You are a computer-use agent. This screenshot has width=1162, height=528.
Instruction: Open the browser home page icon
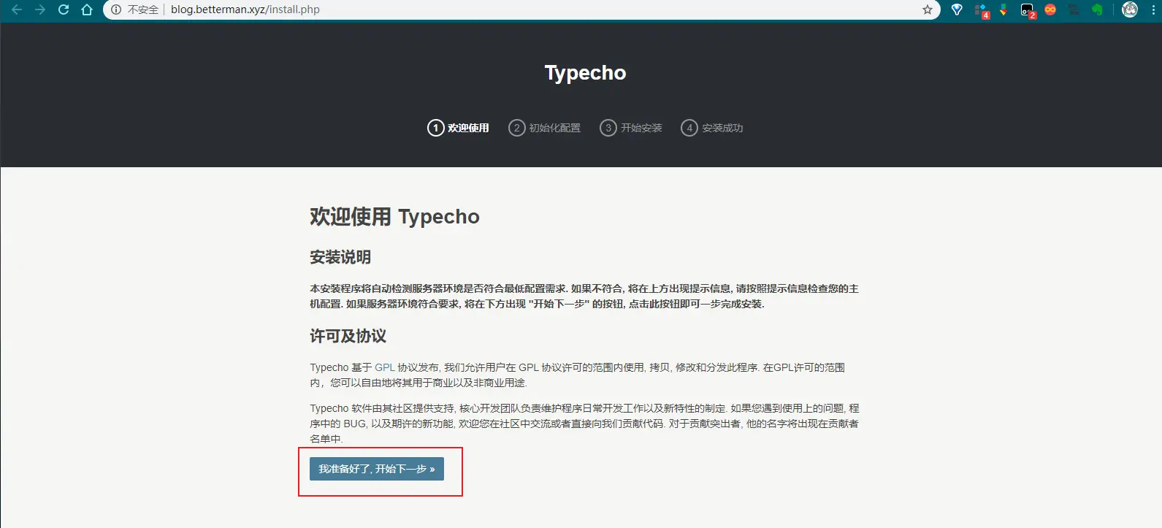click(87, 9)
